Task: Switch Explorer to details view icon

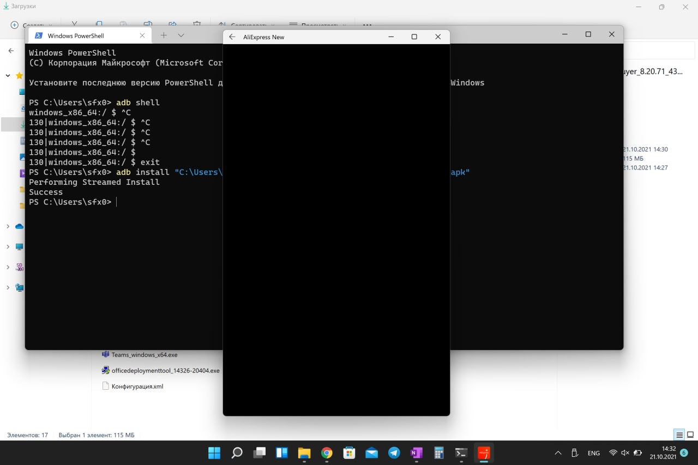Action: pos(679,435)
